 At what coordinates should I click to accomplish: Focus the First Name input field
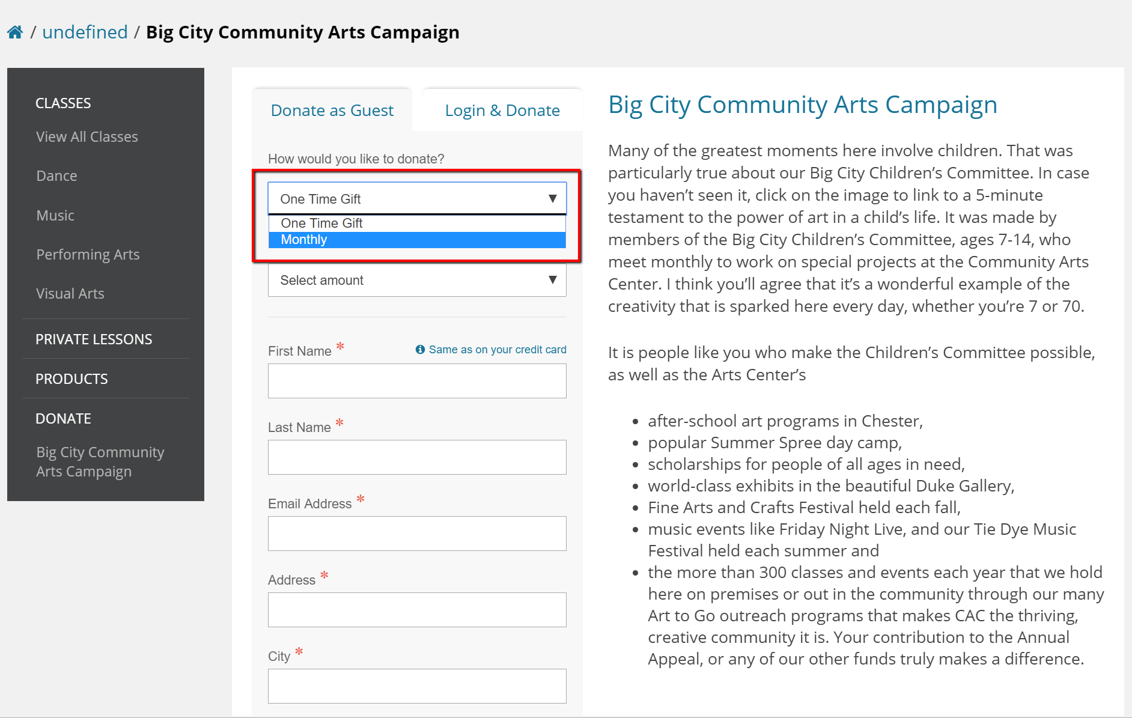coord(416,381)
